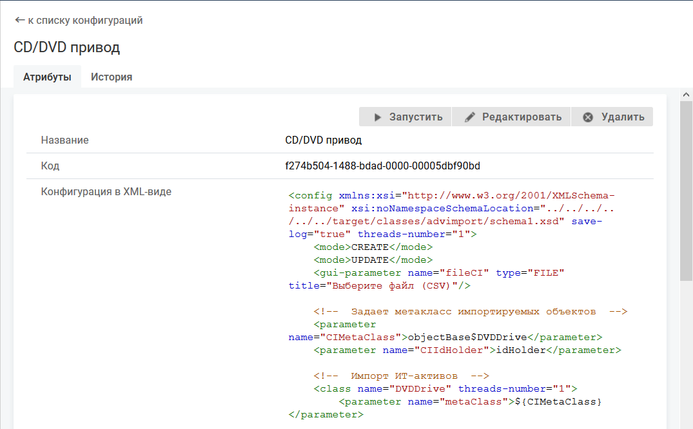
Task: Click the Код value f274b504-1488-bdad
Action: click(x=382, y=166)
